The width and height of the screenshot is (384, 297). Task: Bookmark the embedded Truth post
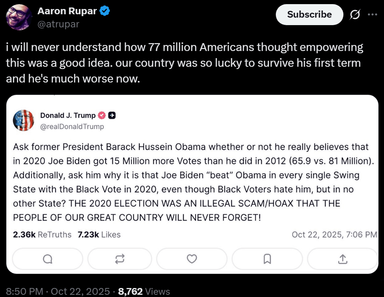tap(267, 259)
